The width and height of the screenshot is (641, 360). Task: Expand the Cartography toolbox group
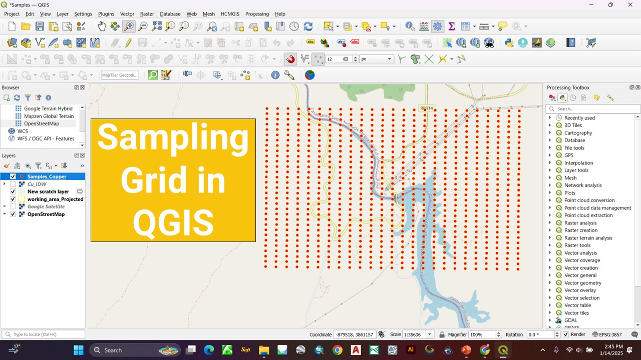point(550,133)
